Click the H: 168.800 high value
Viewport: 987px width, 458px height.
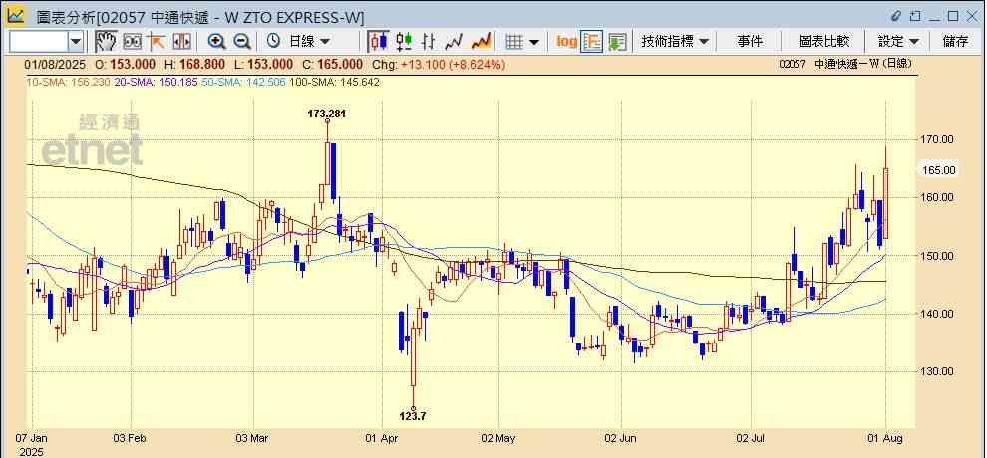click(195, 64)
